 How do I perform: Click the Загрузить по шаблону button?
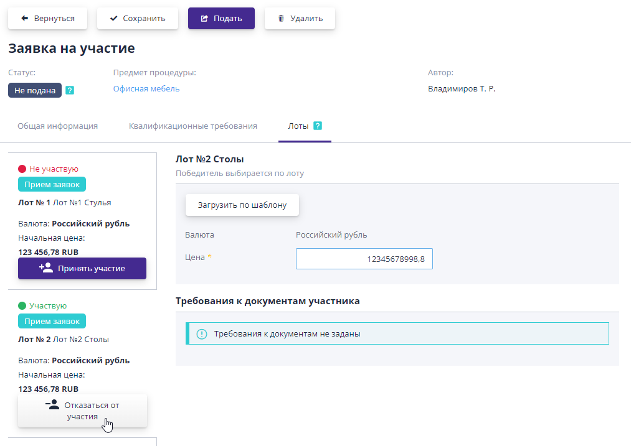(x=242, y=205)
